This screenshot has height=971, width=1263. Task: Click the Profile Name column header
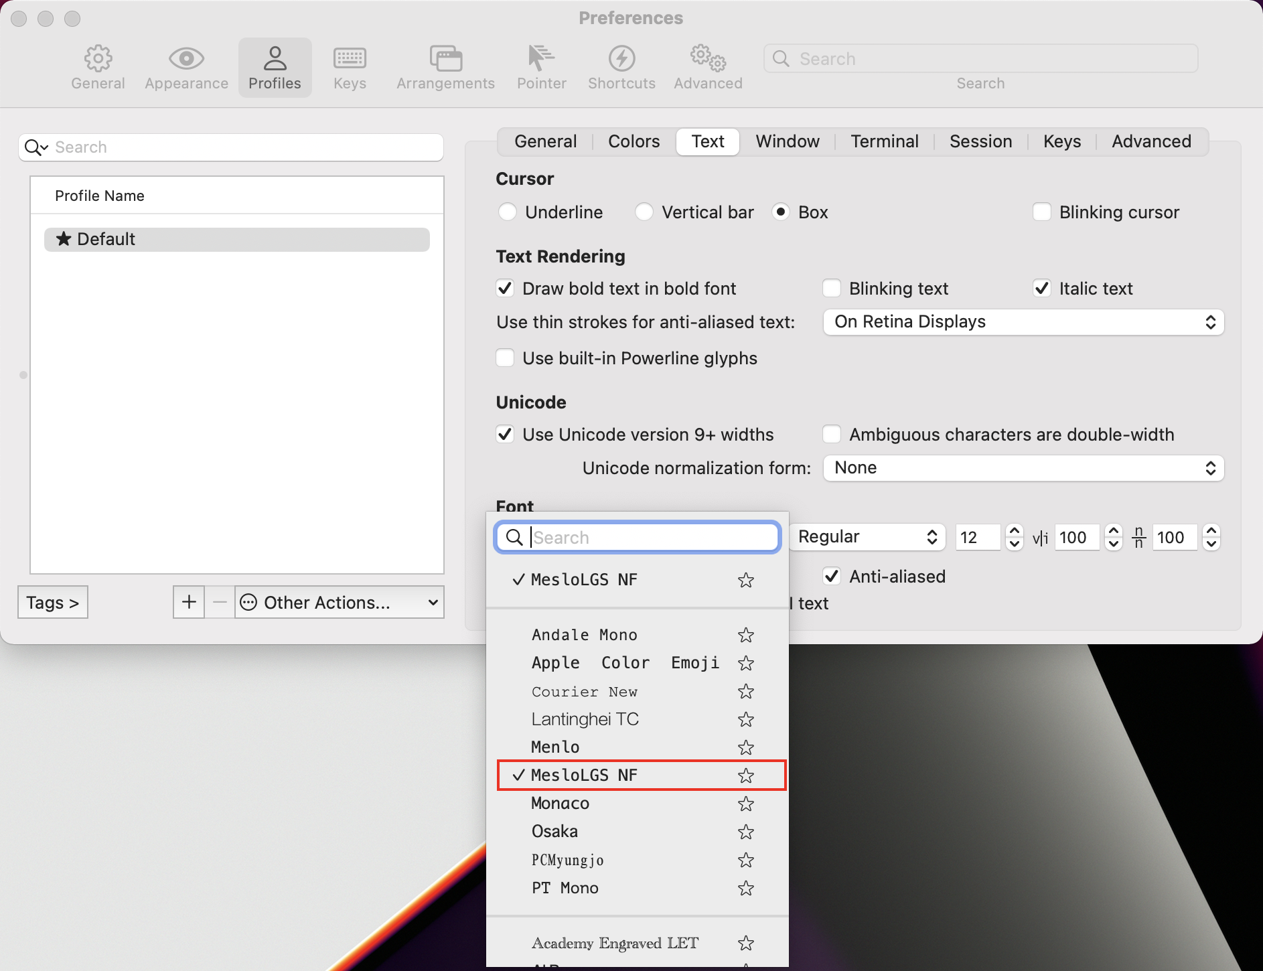click(x=237, y=196)
